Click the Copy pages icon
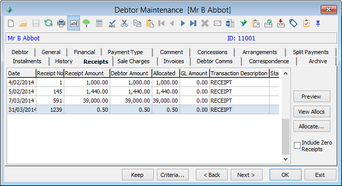342x186 pixels. tap(137, 23)
